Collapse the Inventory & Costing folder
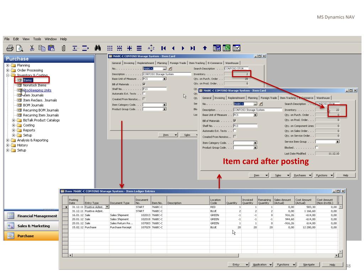Image resolution: width=364 pixels, height=273 pixels. 8,75
